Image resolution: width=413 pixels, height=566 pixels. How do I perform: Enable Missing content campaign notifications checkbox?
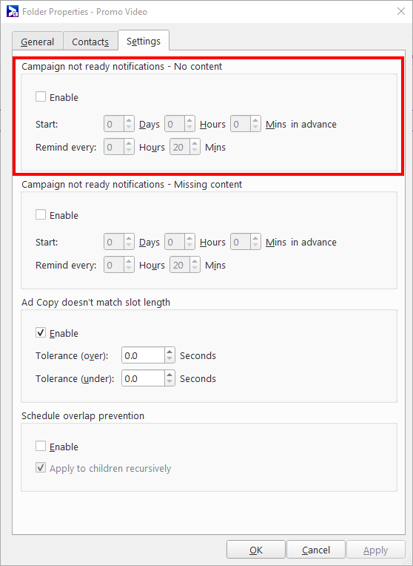(x=41, y=215)
